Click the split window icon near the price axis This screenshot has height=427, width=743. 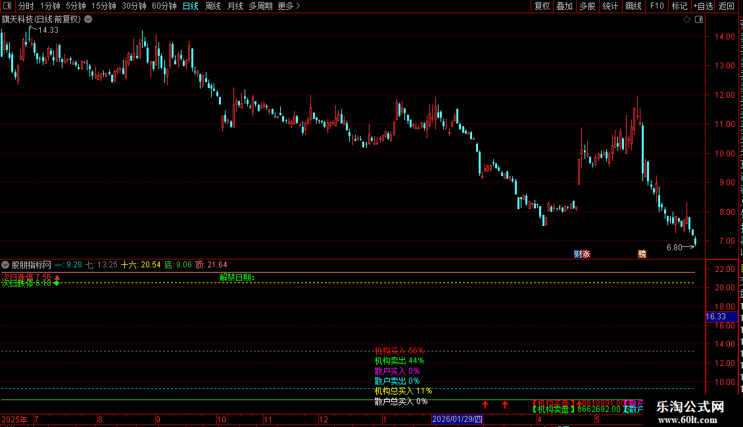tap(699, 20)
